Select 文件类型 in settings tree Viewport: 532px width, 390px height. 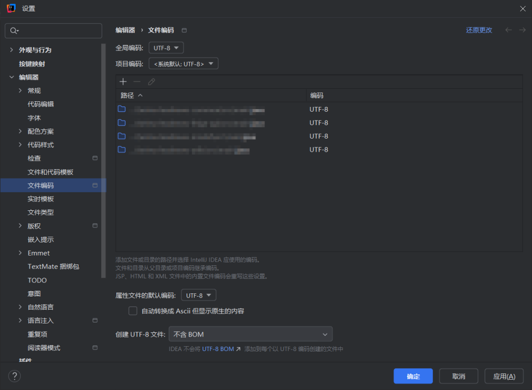tap(41, 212)
